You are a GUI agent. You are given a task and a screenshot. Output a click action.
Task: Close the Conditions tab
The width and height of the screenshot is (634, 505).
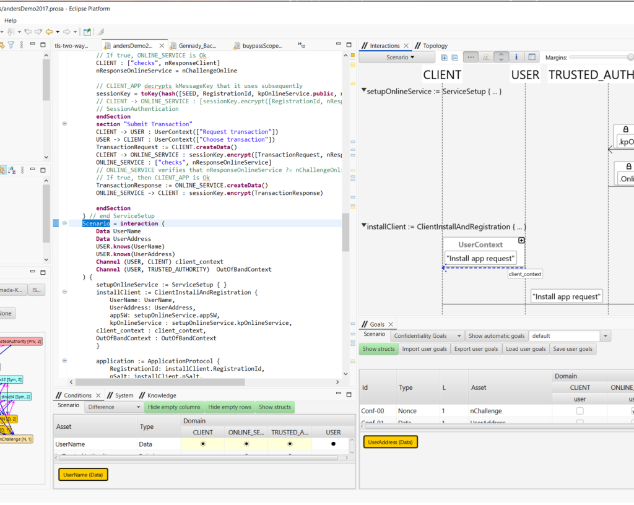tap(98, 395)
